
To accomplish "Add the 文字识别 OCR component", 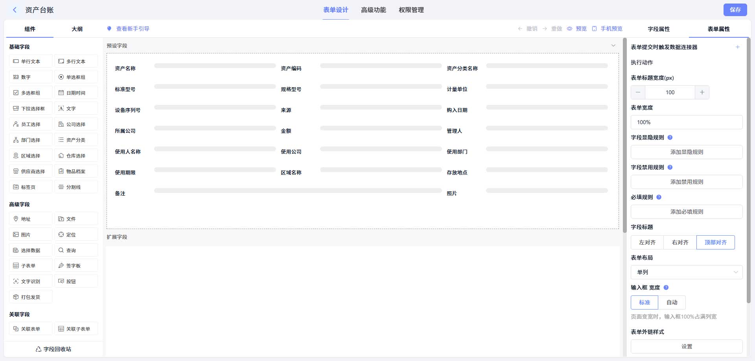I will point(31,281).
